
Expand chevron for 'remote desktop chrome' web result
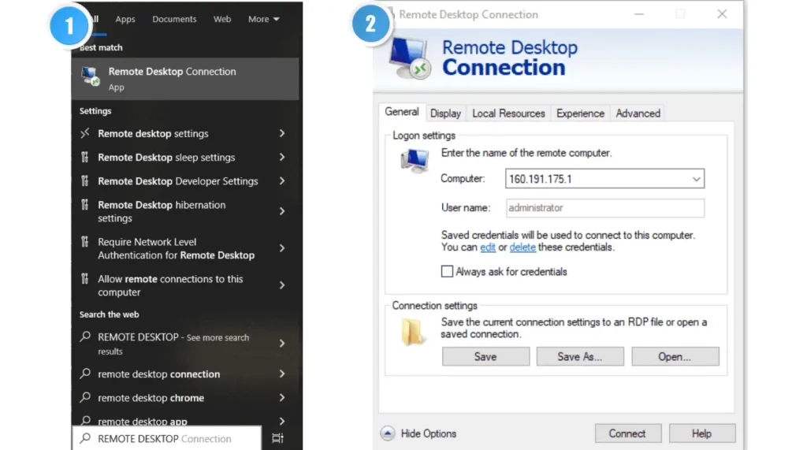coord(282,397)
